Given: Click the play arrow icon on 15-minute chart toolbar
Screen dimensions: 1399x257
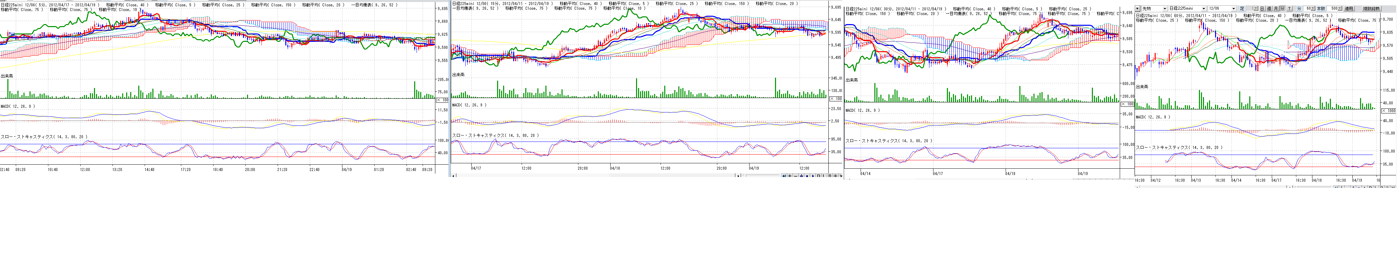Looking at the screenshot, I should tap(813, 176).
